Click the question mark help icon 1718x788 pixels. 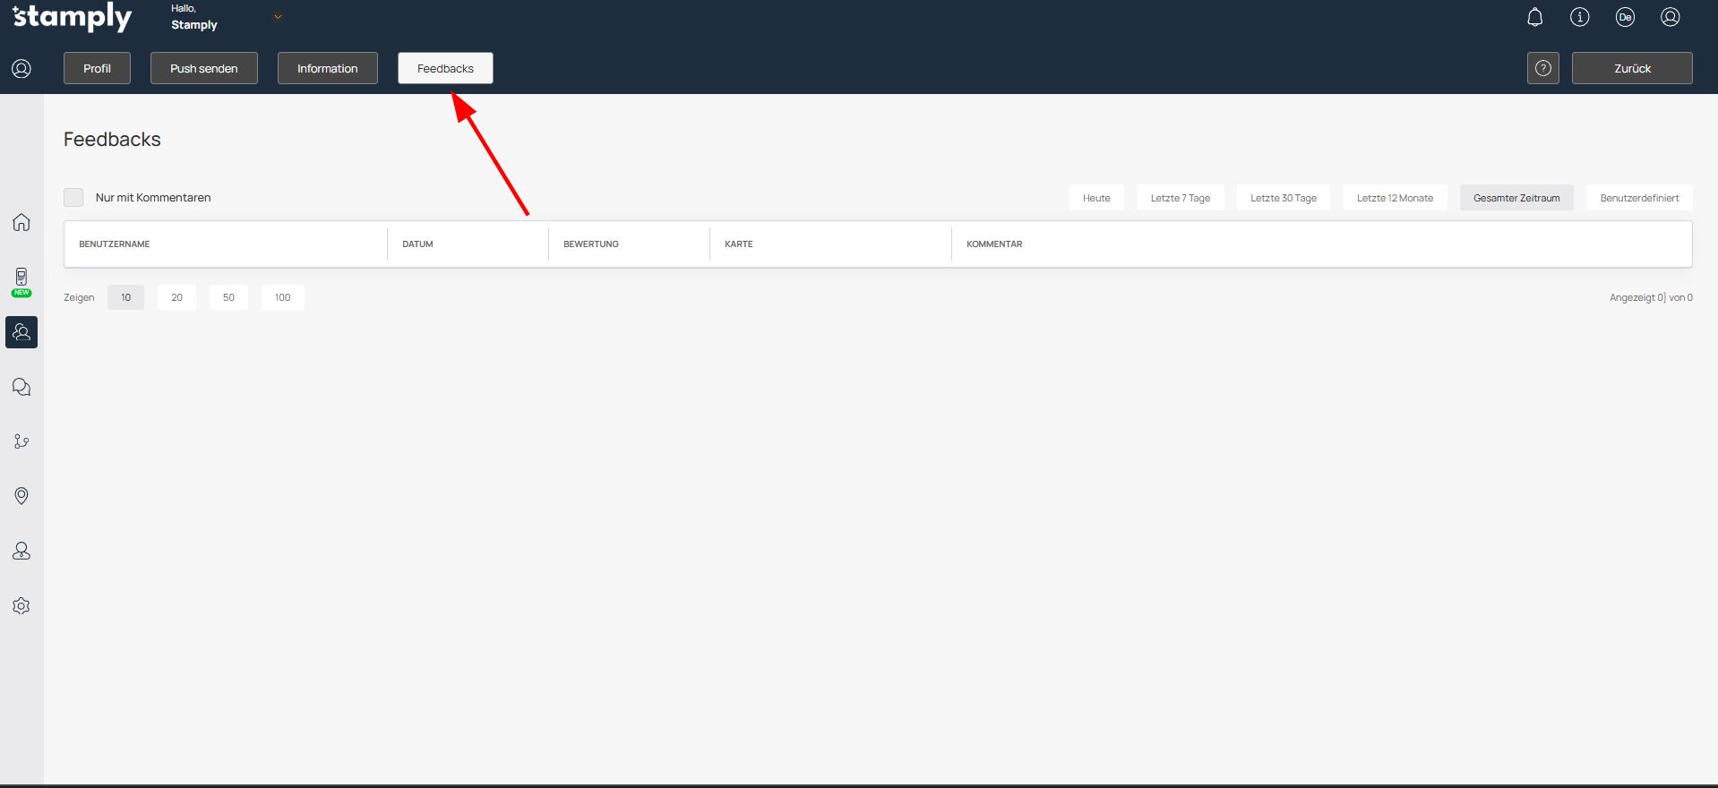tap(1542, 68)
